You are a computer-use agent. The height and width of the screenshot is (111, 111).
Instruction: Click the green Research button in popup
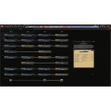(84, 44)
